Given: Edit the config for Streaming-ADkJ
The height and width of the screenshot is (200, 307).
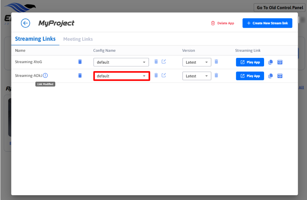Looking at the screenshot, I should pos(164,75).
